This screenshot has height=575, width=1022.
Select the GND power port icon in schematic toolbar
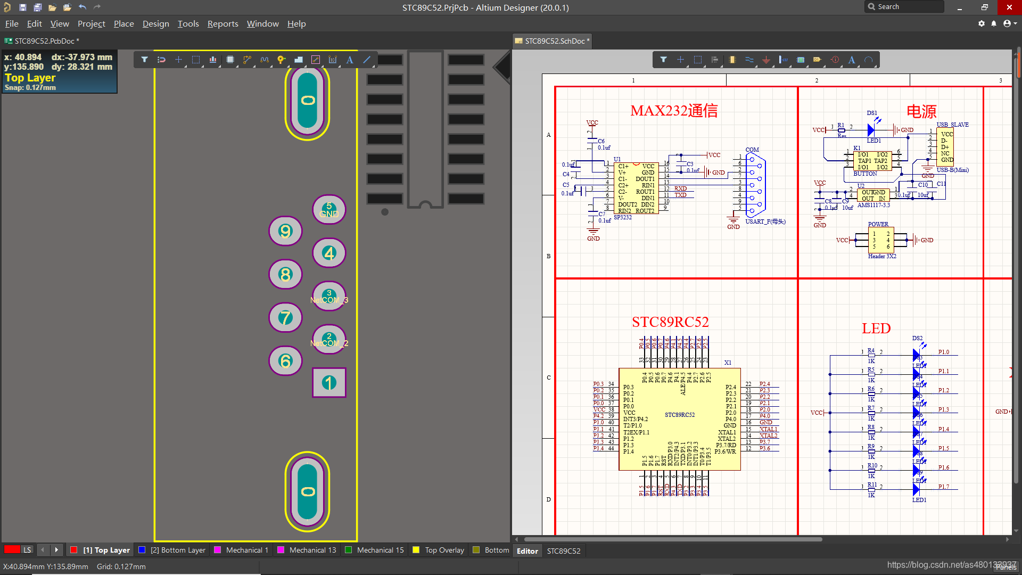pos(766,60)
